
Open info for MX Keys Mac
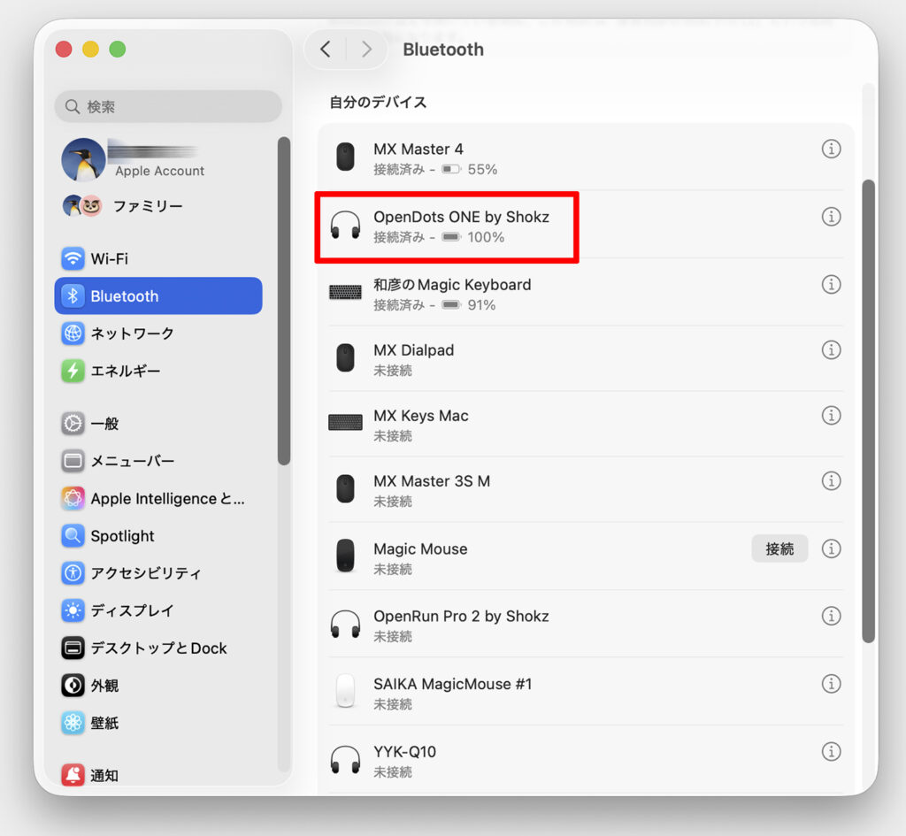tap(831, 416)
